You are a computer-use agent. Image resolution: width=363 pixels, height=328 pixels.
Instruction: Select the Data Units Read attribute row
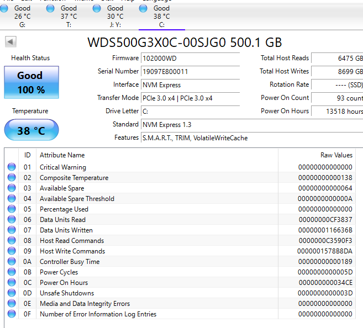pyautogui.click(x=180, y=220)
